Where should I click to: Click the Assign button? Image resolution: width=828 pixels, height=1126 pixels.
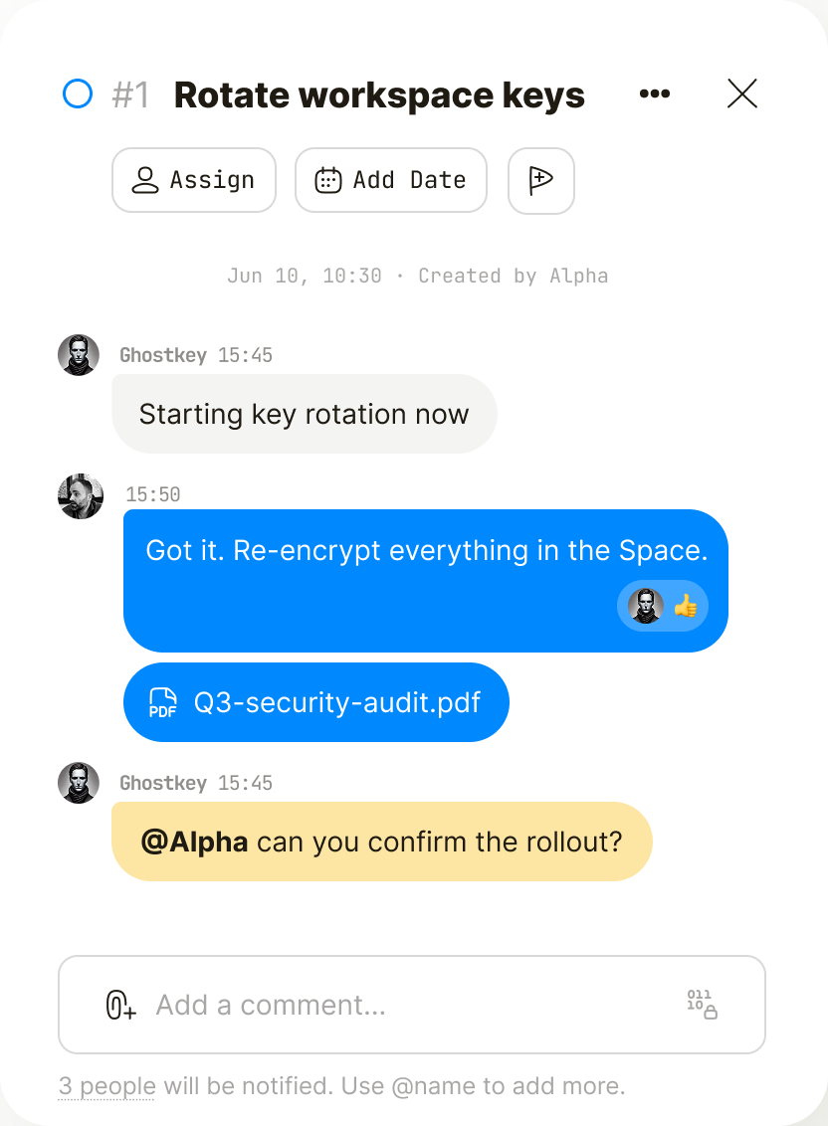193,180
